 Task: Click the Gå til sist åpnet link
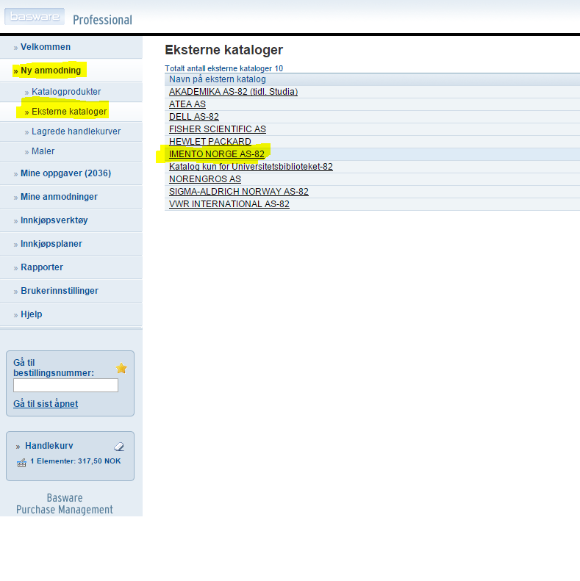[x=46, y=404]
